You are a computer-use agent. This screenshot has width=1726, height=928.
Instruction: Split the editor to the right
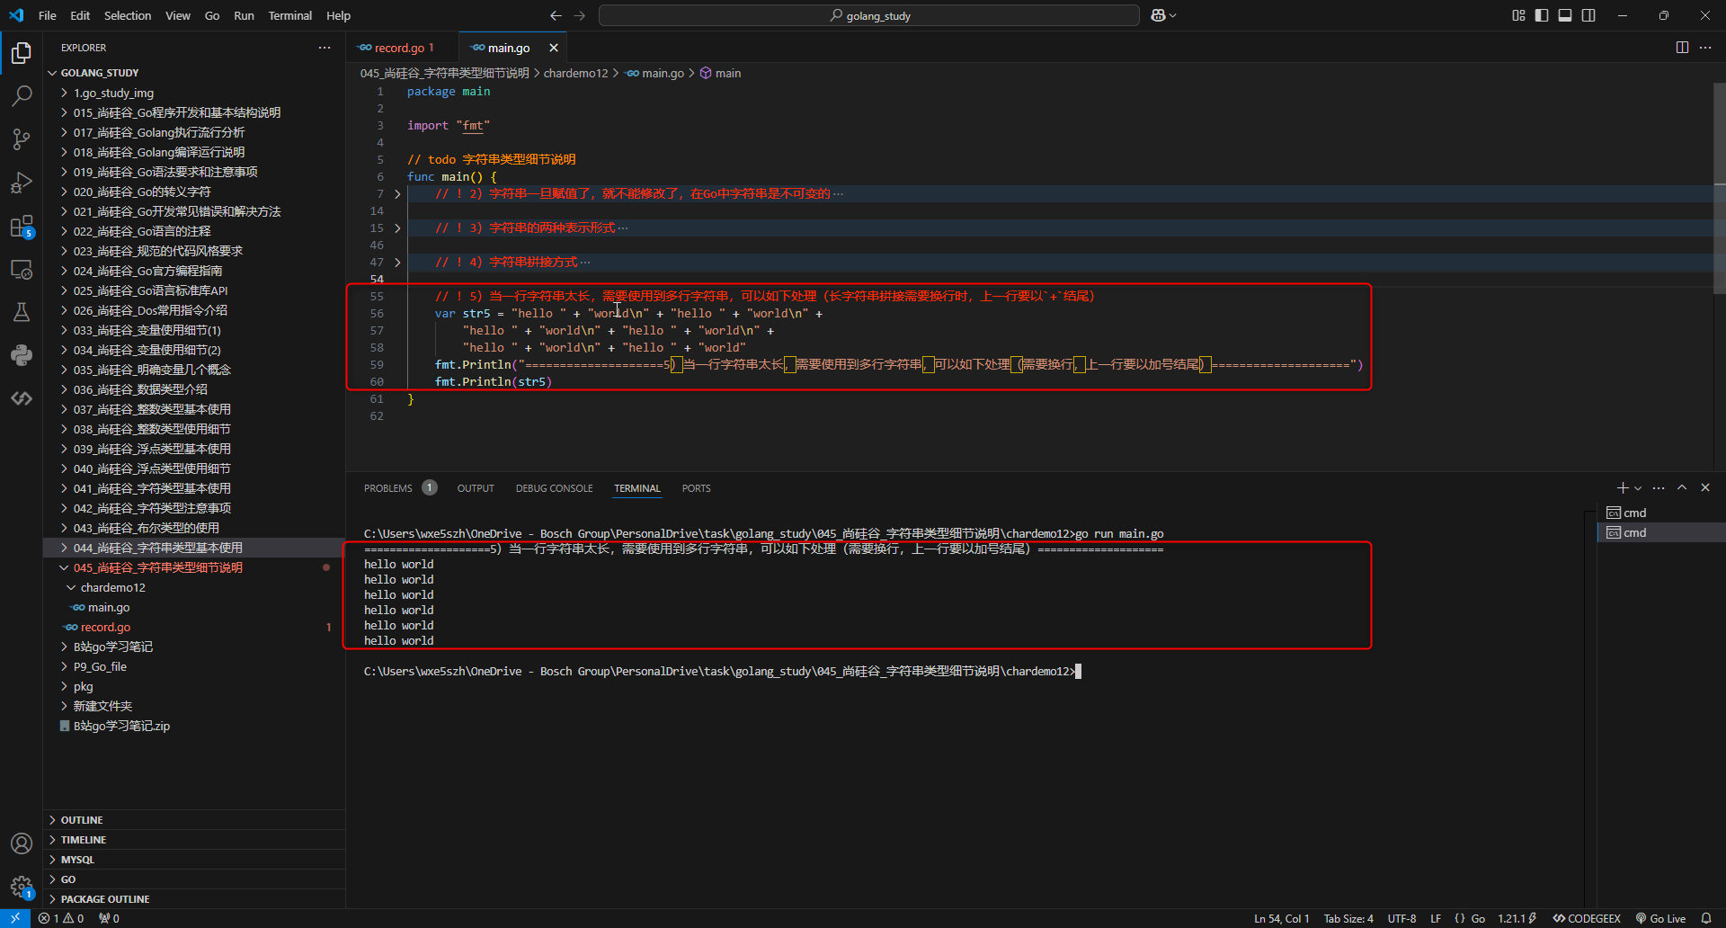click(x=1682, y=48)
